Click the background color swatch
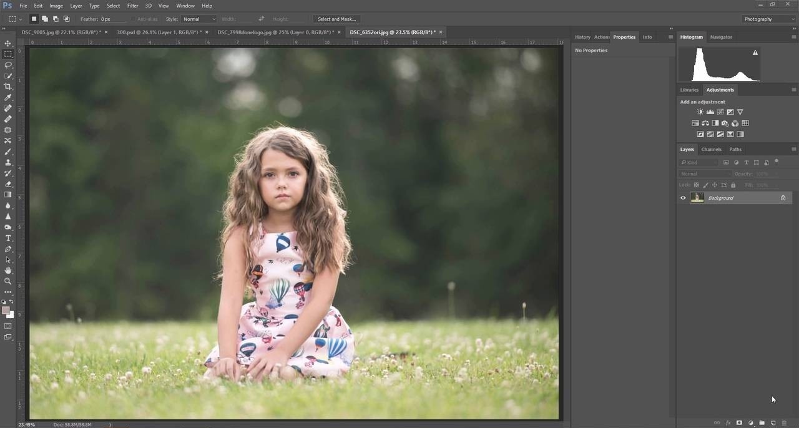The width and height of the screenshot is (799, 428). click(x=11, y=315)
